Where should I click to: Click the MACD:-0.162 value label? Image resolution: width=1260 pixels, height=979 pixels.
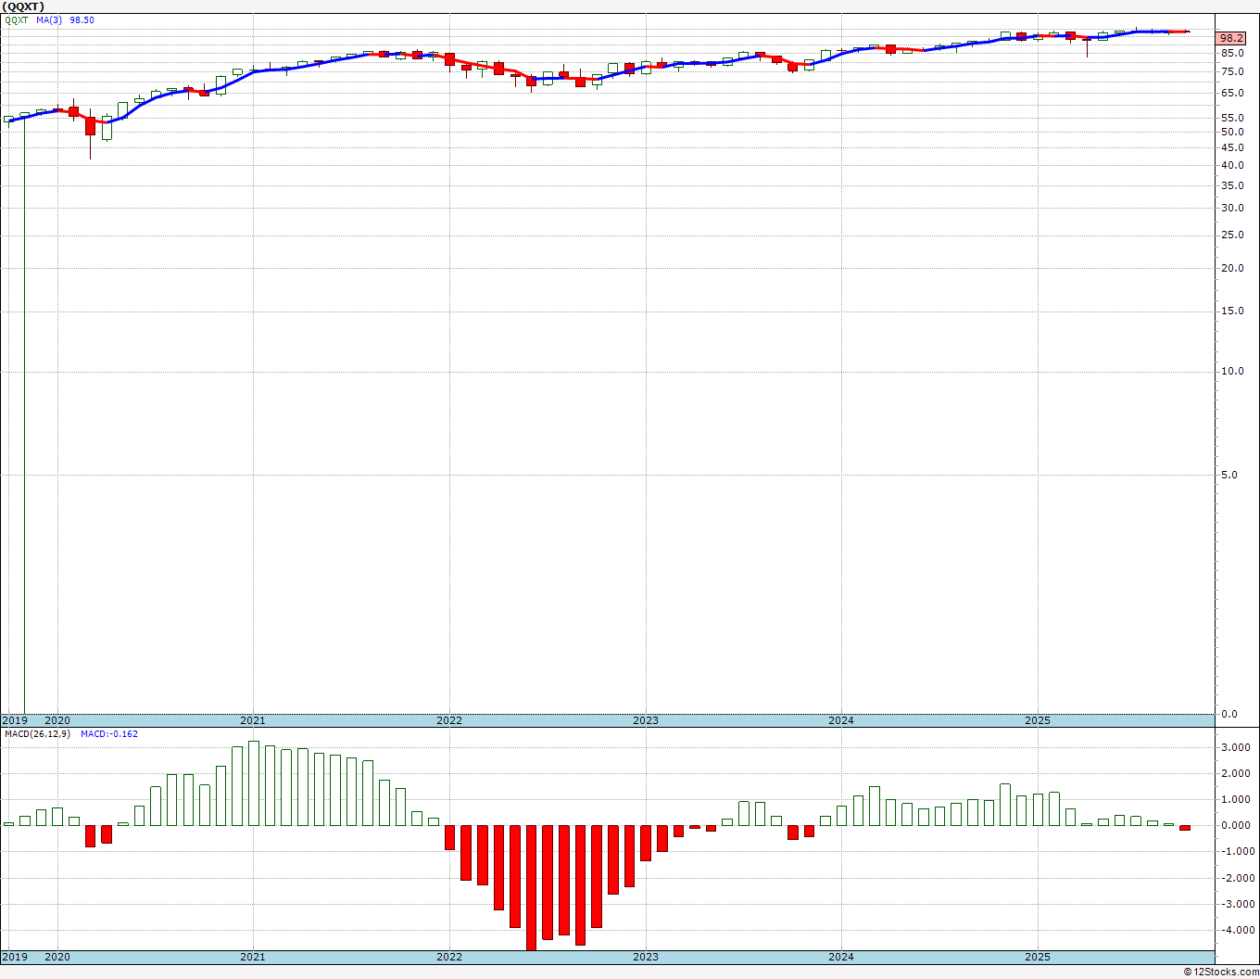(x=109, y=734)
